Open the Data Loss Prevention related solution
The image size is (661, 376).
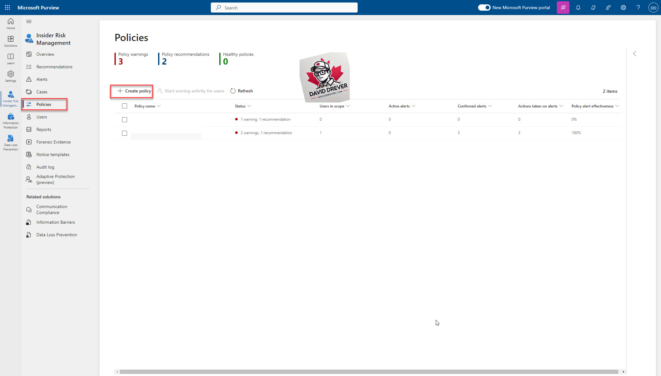(56, 235)
